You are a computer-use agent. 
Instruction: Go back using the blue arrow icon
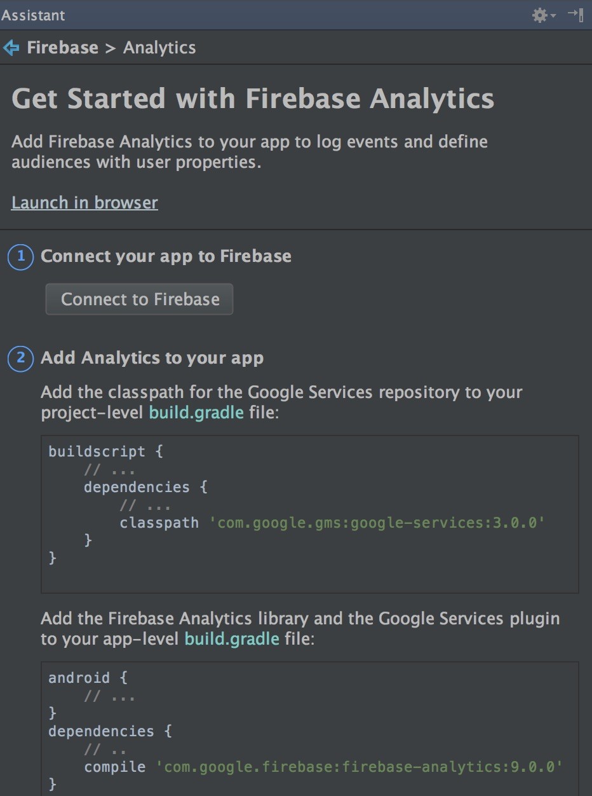[11, 48]
